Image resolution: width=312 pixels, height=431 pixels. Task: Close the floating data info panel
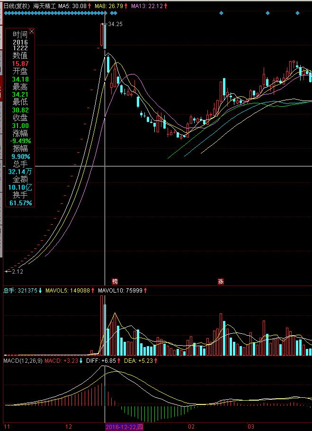click(x=32, y=32)
